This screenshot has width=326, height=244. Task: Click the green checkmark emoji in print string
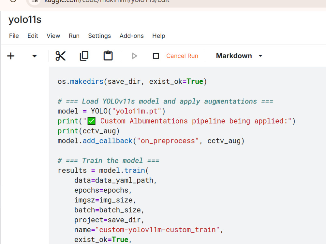tap(92, 121)
